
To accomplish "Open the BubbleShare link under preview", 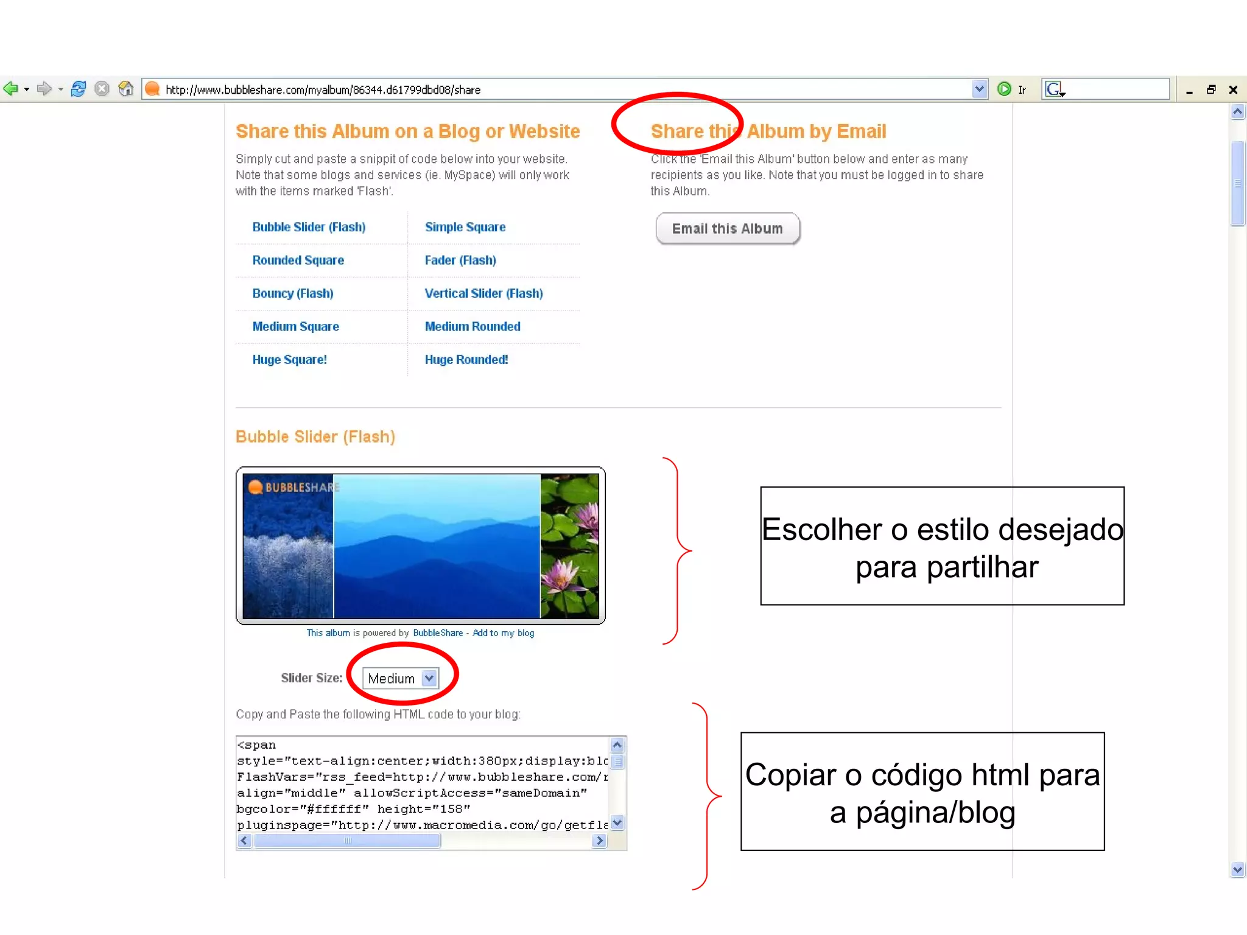I will click(x=438, y=633).
